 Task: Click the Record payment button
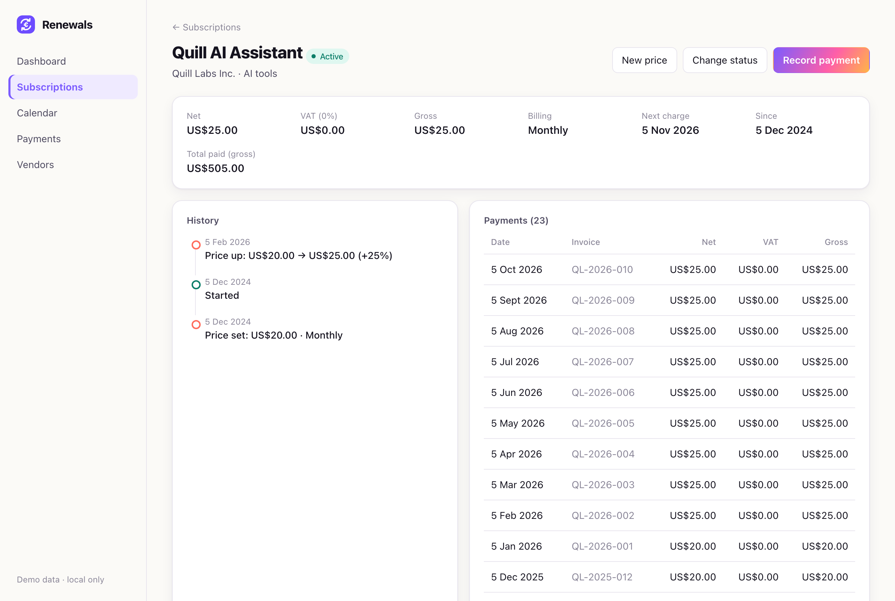(821, 60)
